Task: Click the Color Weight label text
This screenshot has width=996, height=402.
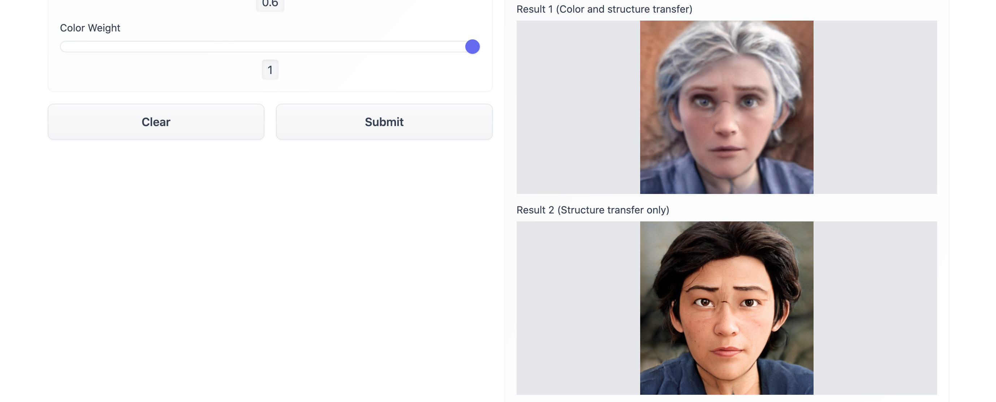Action: click(x=90, y=28)
